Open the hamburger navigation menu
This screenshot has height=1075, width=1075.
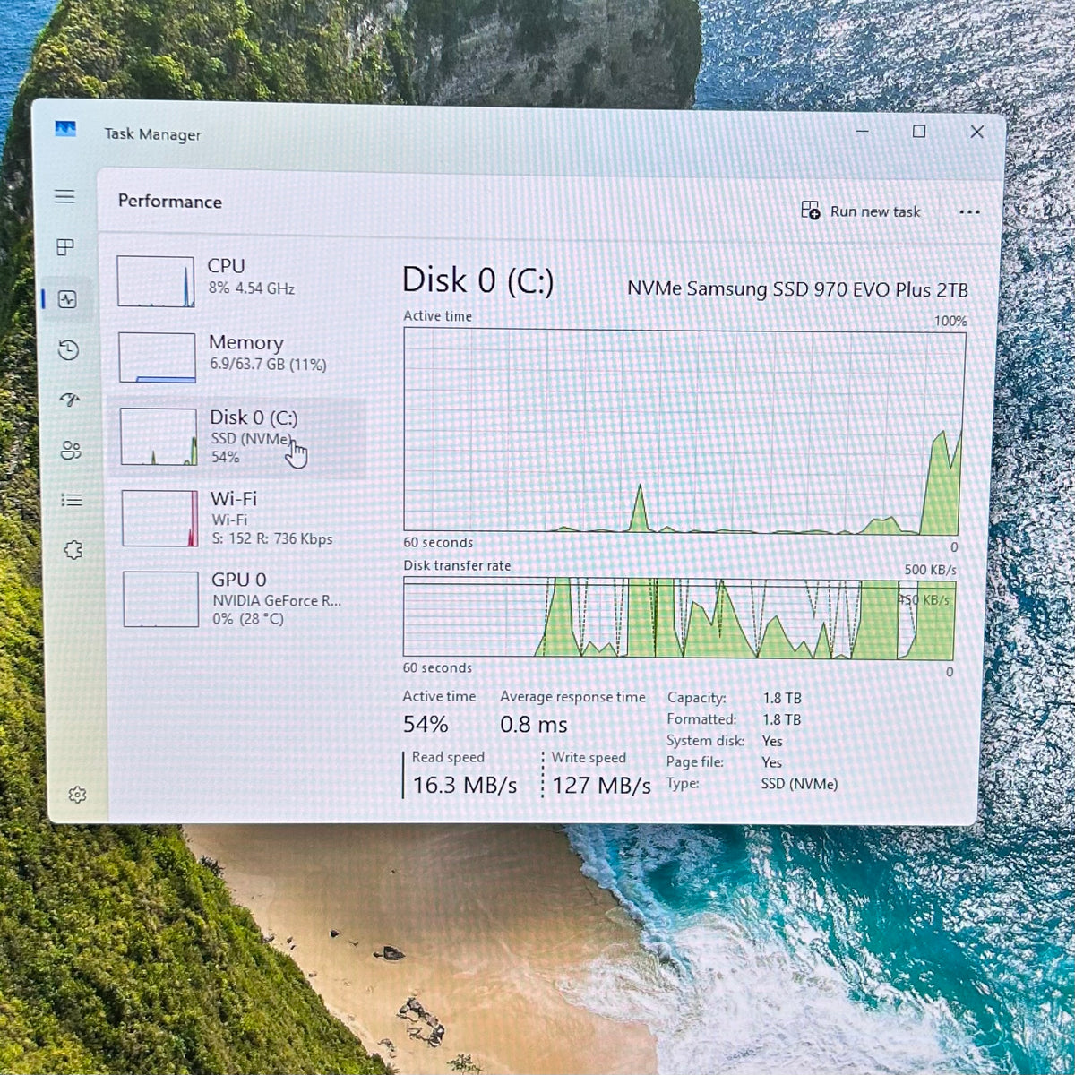pyautogui.click(x=64, y=196)
